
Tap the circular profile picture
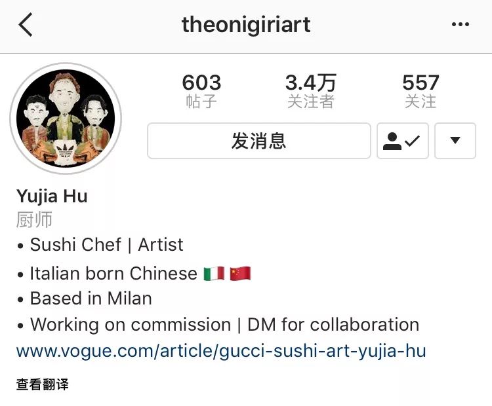pyautogui.click(x=66, y=119)
